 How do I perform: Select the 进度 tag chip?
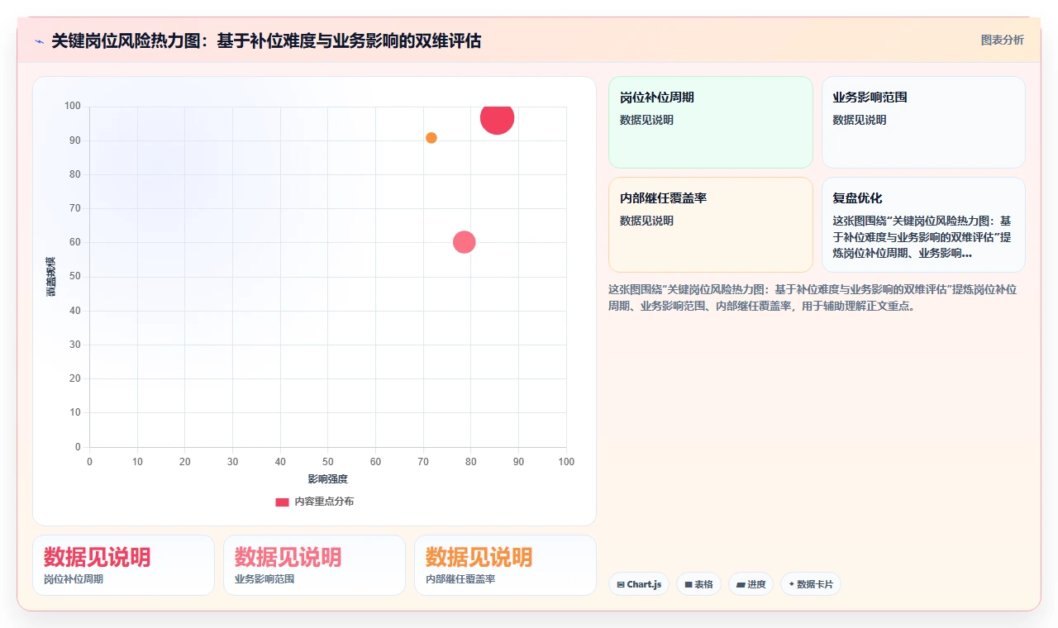click(x=751, y=584)
